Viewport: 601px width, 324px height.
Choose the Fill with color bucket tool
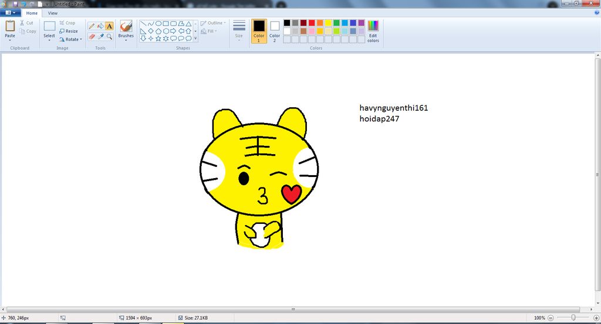pyautogui.click(x=100, y=26)
